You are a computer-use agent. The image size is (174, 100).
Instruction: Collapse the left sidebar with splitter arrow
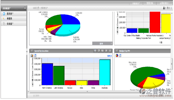(x=27, y=51)
